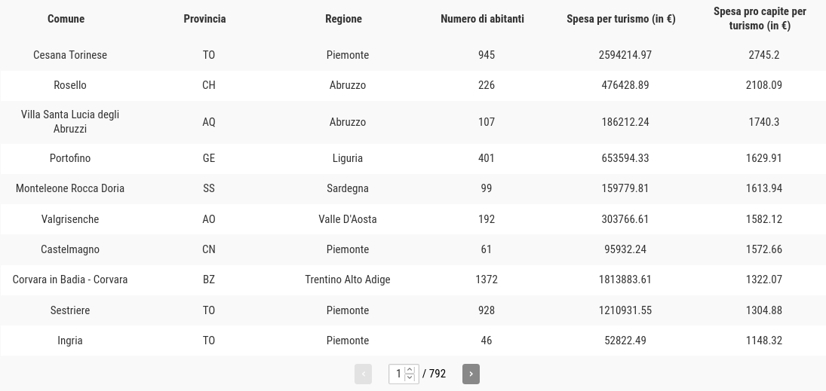Select the Corvara in Badia row

[x=413, y=280]
